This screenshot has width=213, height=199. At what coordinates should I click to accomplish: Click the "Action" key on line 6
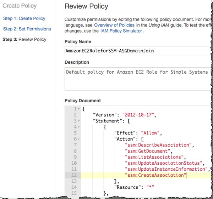[x=125, y=139]
